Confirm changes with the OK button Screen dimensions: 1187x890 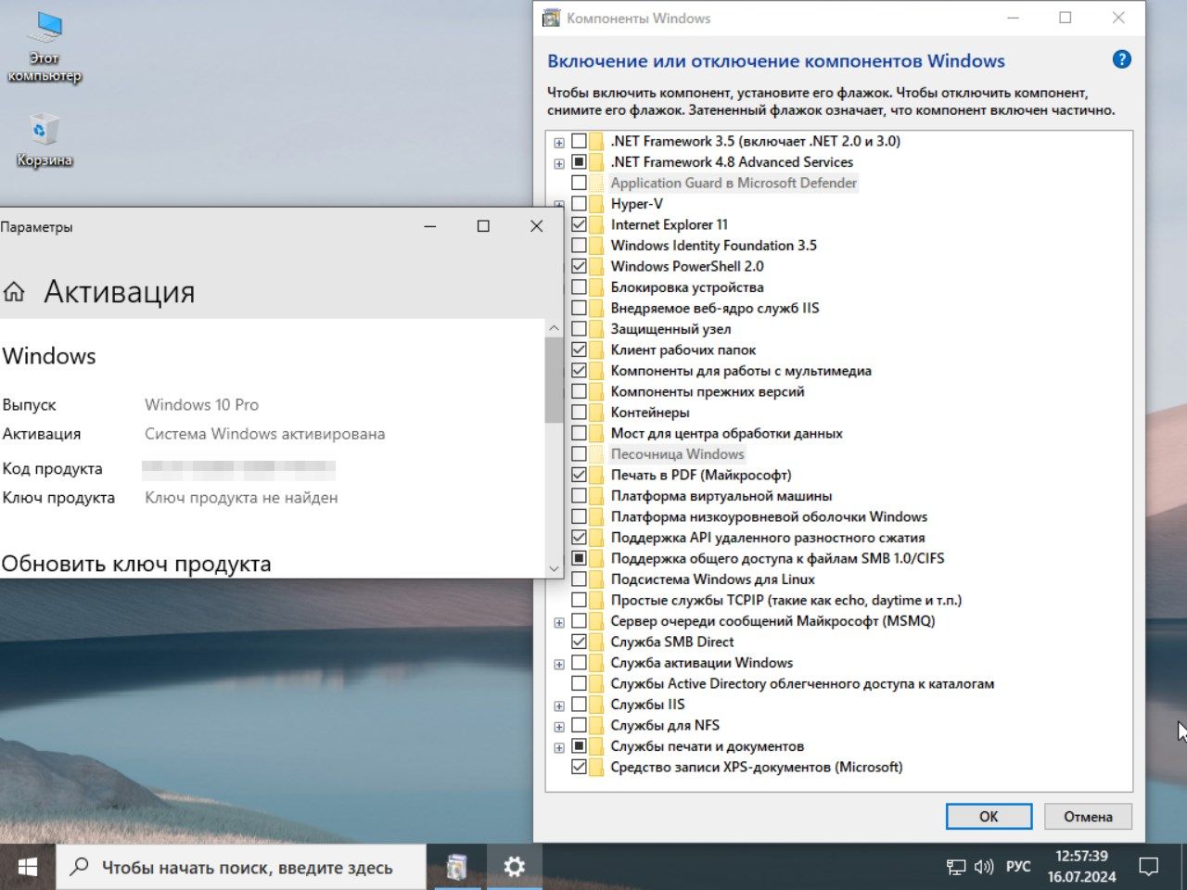(989, 816)
